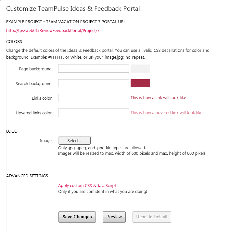Click the Customize TeamPulse Ideas & Feedback Portal heading
This screenshot has height=232, width=230.
point(73,8)
